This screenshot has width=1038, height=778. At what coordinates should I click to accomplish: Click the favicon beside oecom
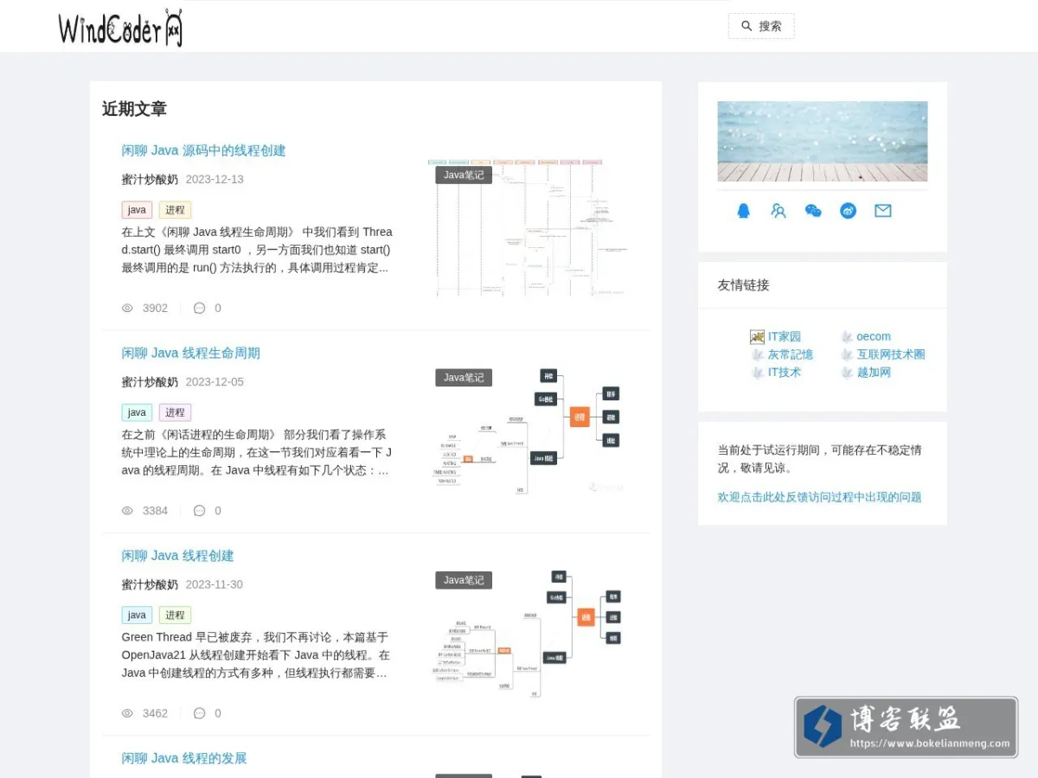point(847,337)
